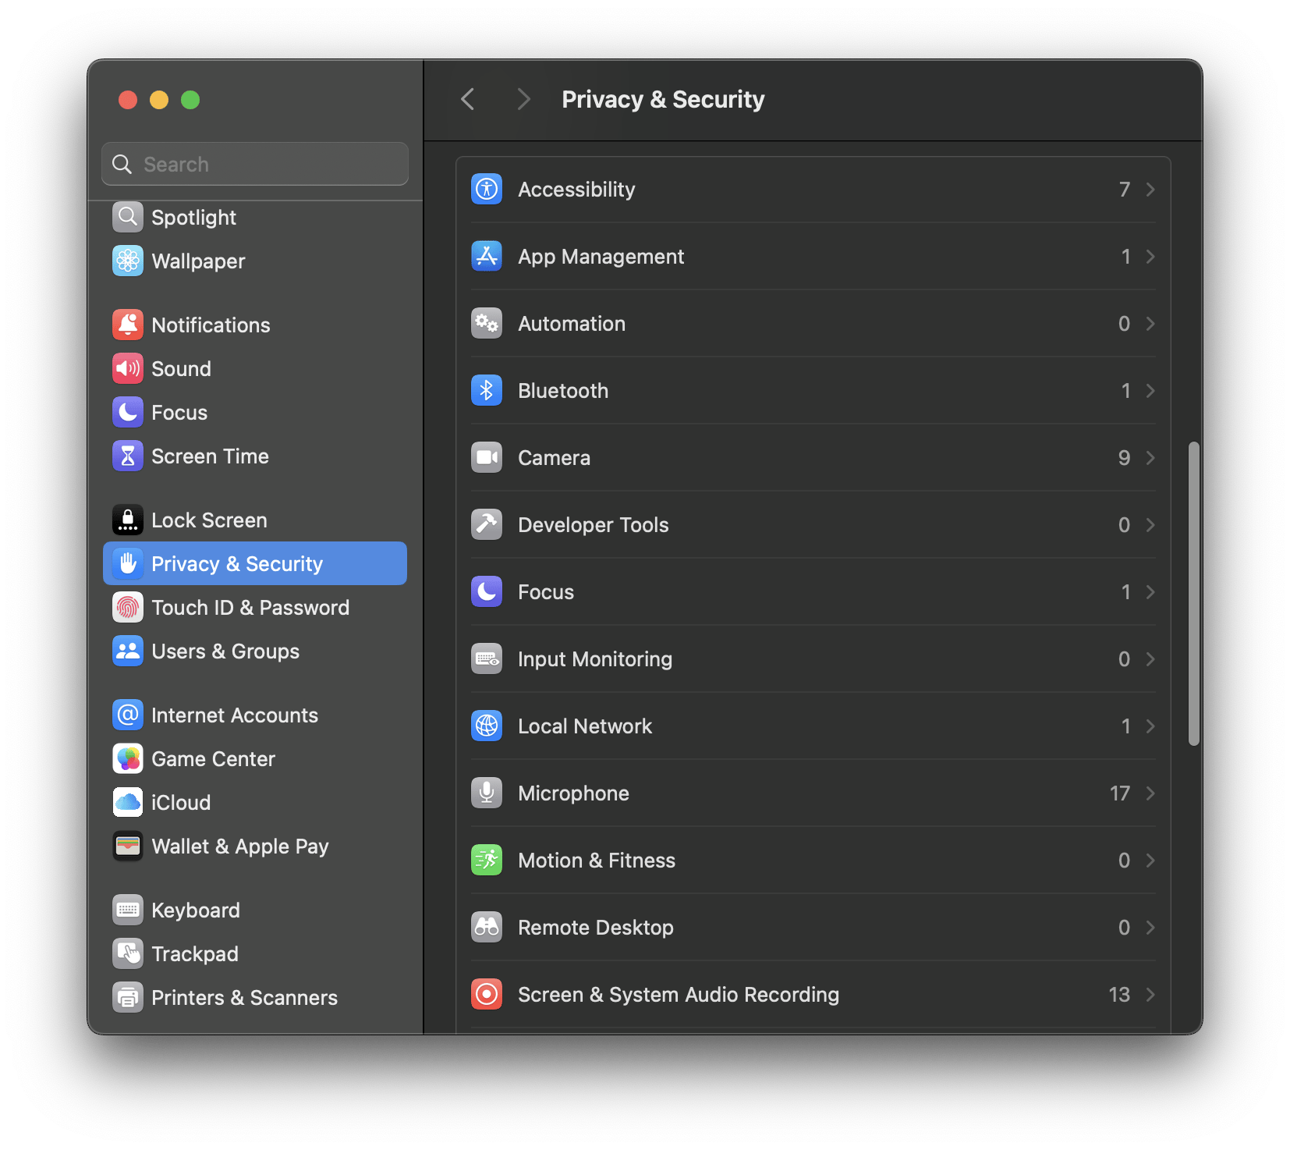This screenshot has width=1290, height=1150.
Task: Click the Screen & System Audio Recording icon
Action: tap(487, 995)
